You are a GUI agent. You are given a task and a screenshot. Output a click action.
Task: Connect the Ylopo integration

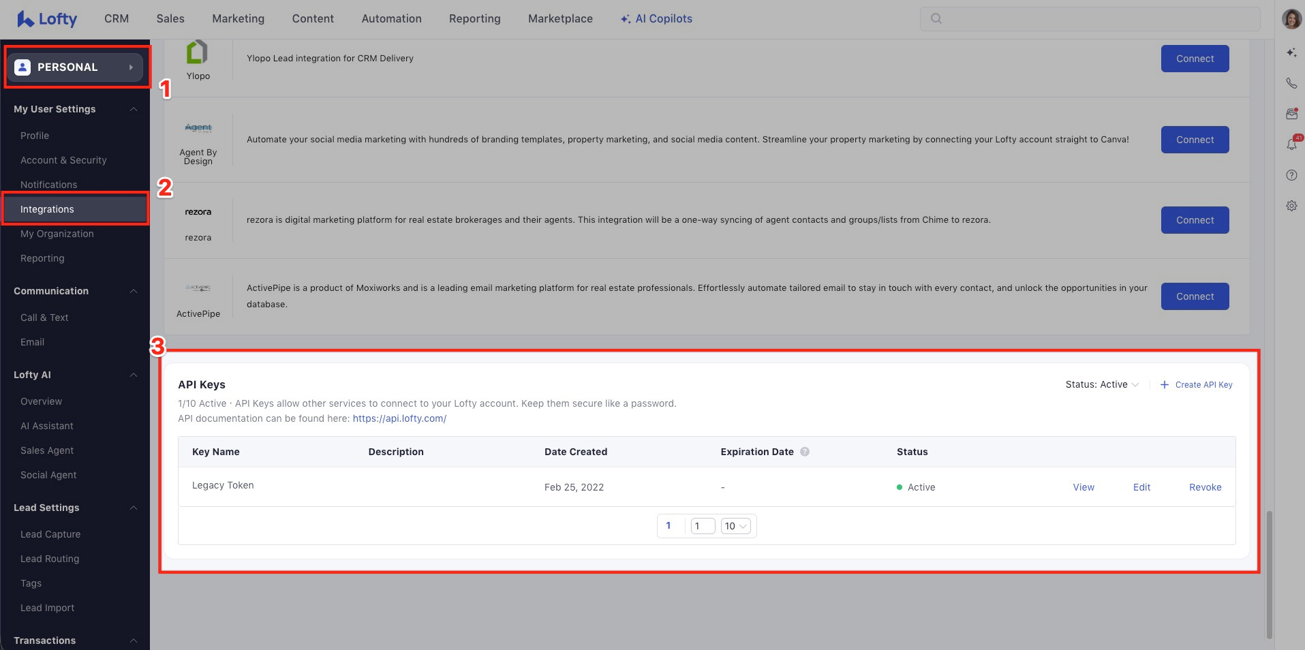tap(1194, 59)
